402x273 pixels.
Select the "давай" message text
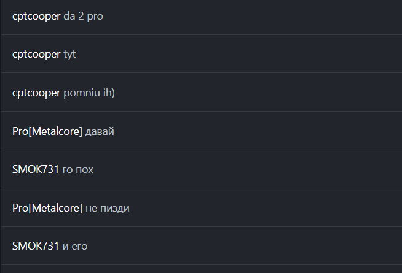tap(100, 132)
